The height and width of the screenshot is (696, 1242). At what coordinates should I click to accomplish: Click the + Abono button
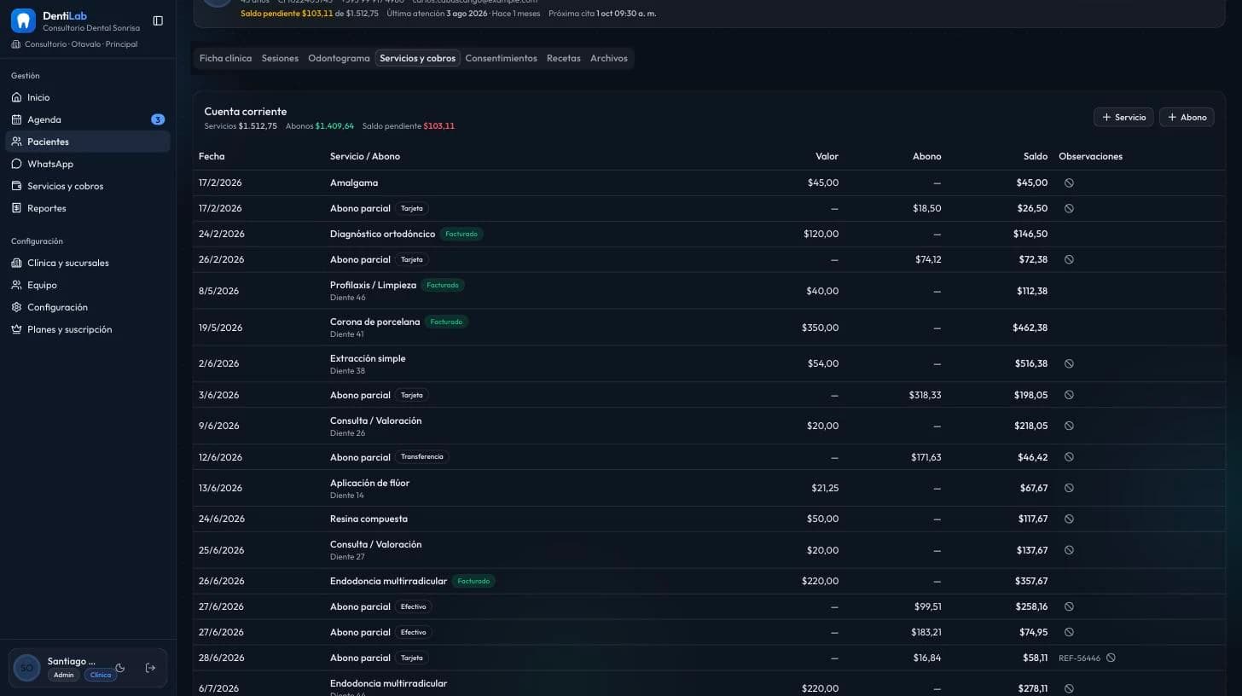click(1187, 117)
